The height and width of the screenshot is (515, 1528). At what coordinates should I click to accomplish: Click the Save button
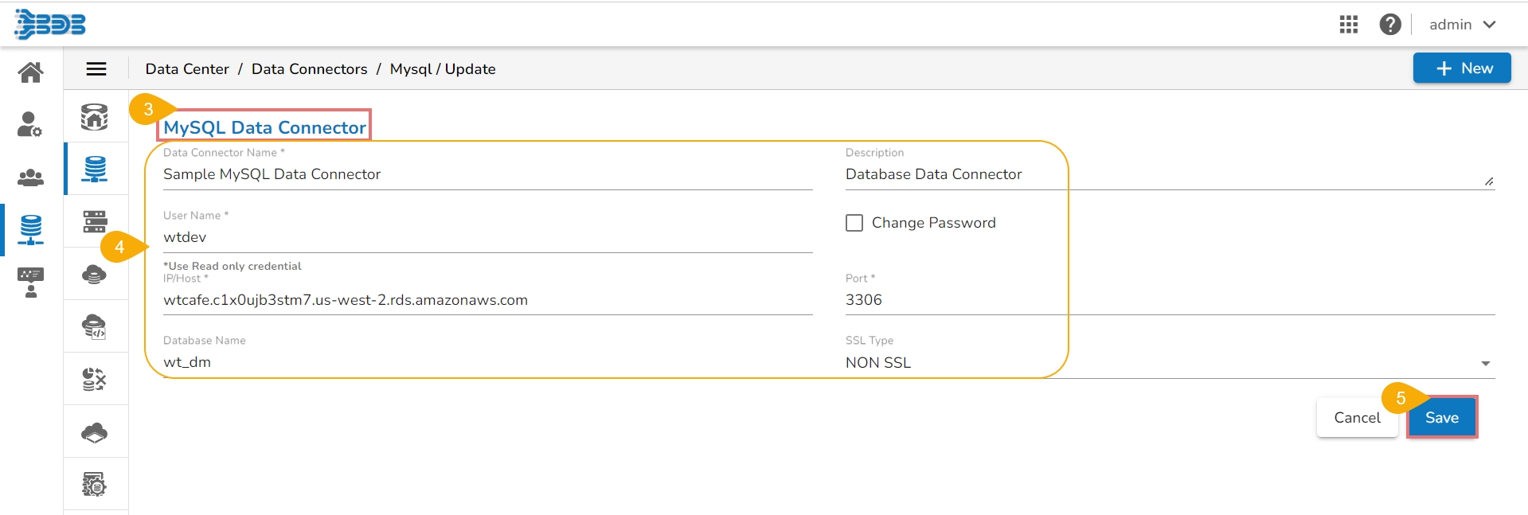click(1441, 418)
